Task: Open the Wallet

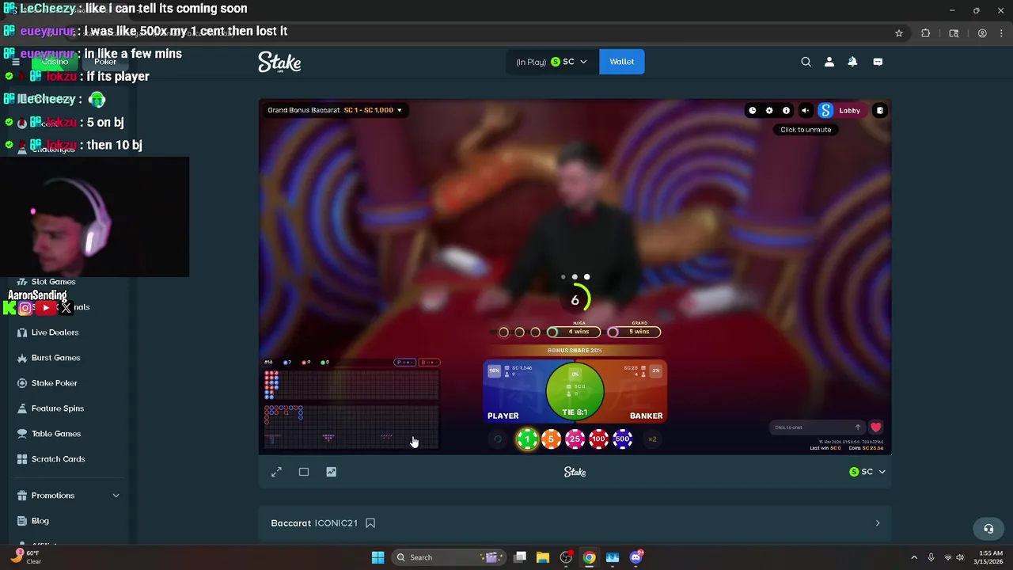Action: click(x=621, y=62)
